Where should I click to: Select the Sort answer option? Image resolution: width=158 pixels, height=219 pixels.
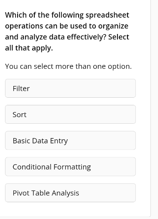click(70, 114)
